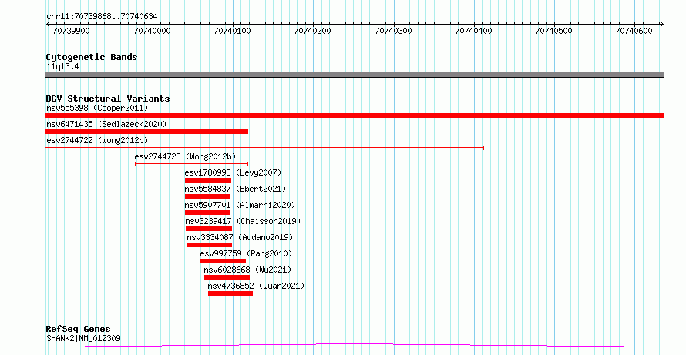Open the nsv6028668 (Wu2021) label

tap(247, 270)
